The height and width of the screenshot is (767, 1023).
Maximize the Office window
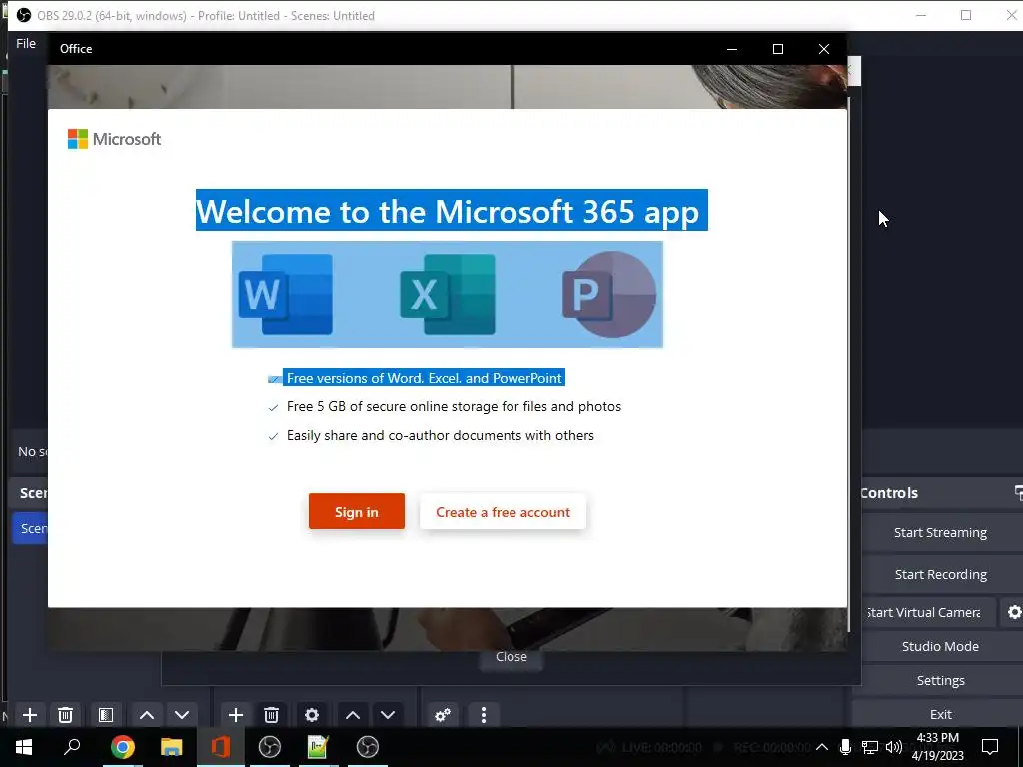(777, 49)
